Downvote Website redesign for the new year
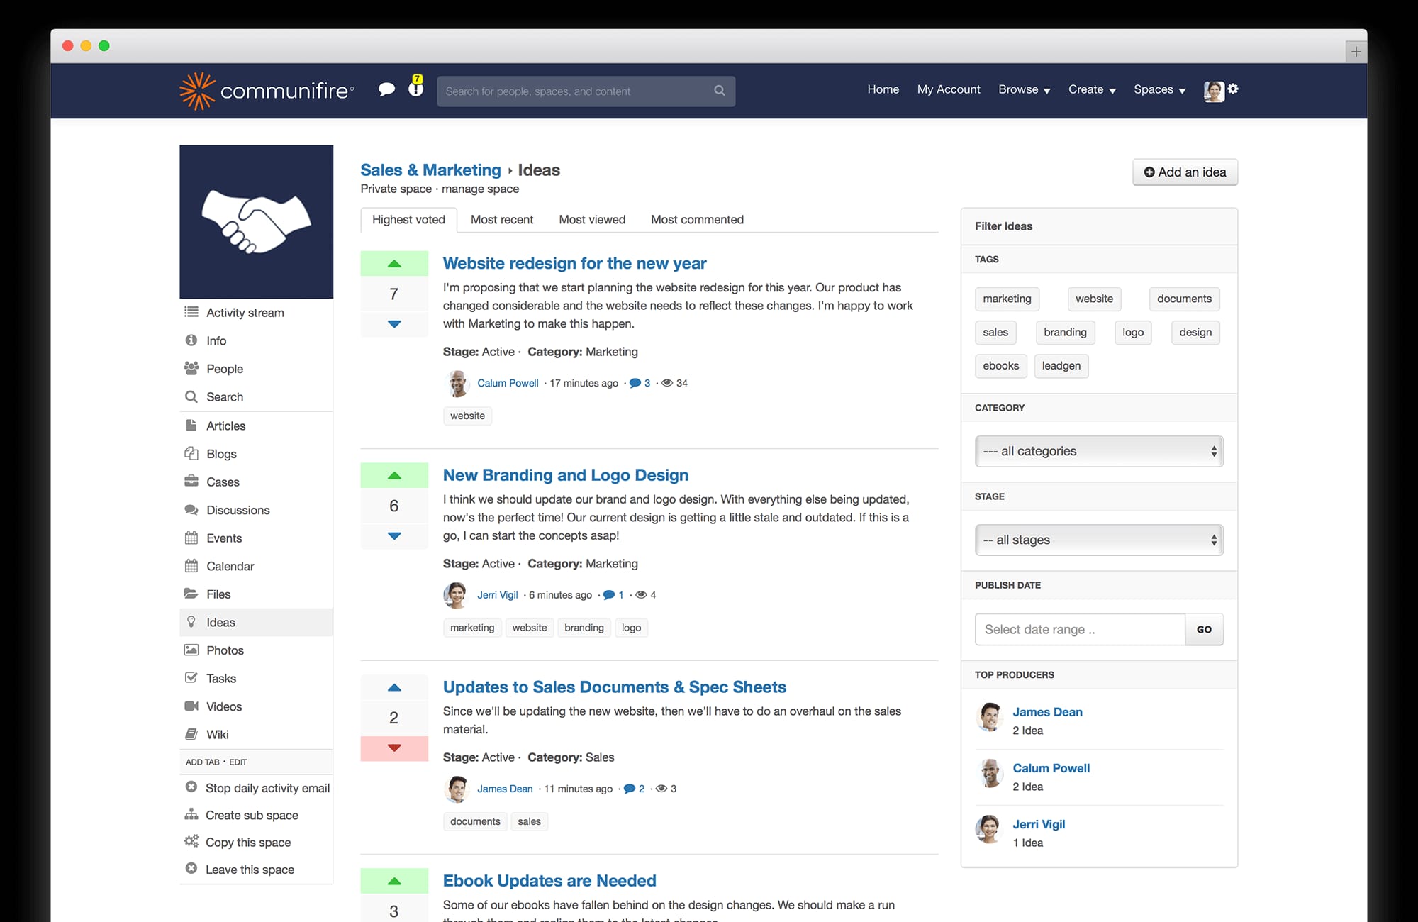This screenshot has width=1418, height=922. tap(394, 324)
